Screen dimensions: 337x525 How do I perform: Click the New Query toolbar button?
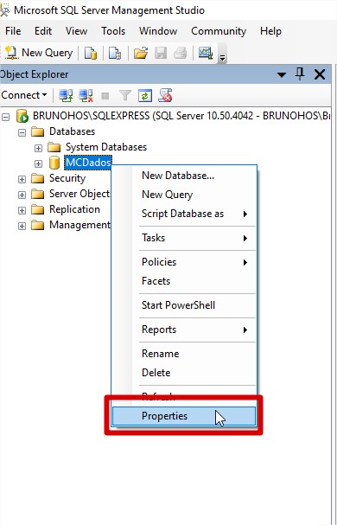point(39,53)
